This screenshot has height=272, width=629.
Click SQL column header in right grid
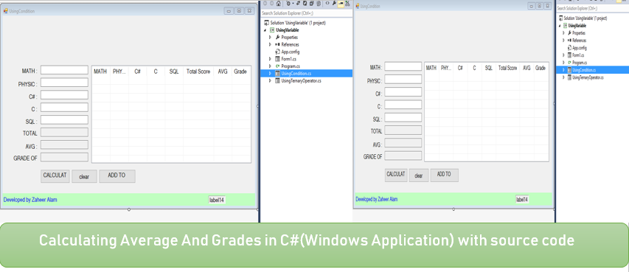[489, 69]
